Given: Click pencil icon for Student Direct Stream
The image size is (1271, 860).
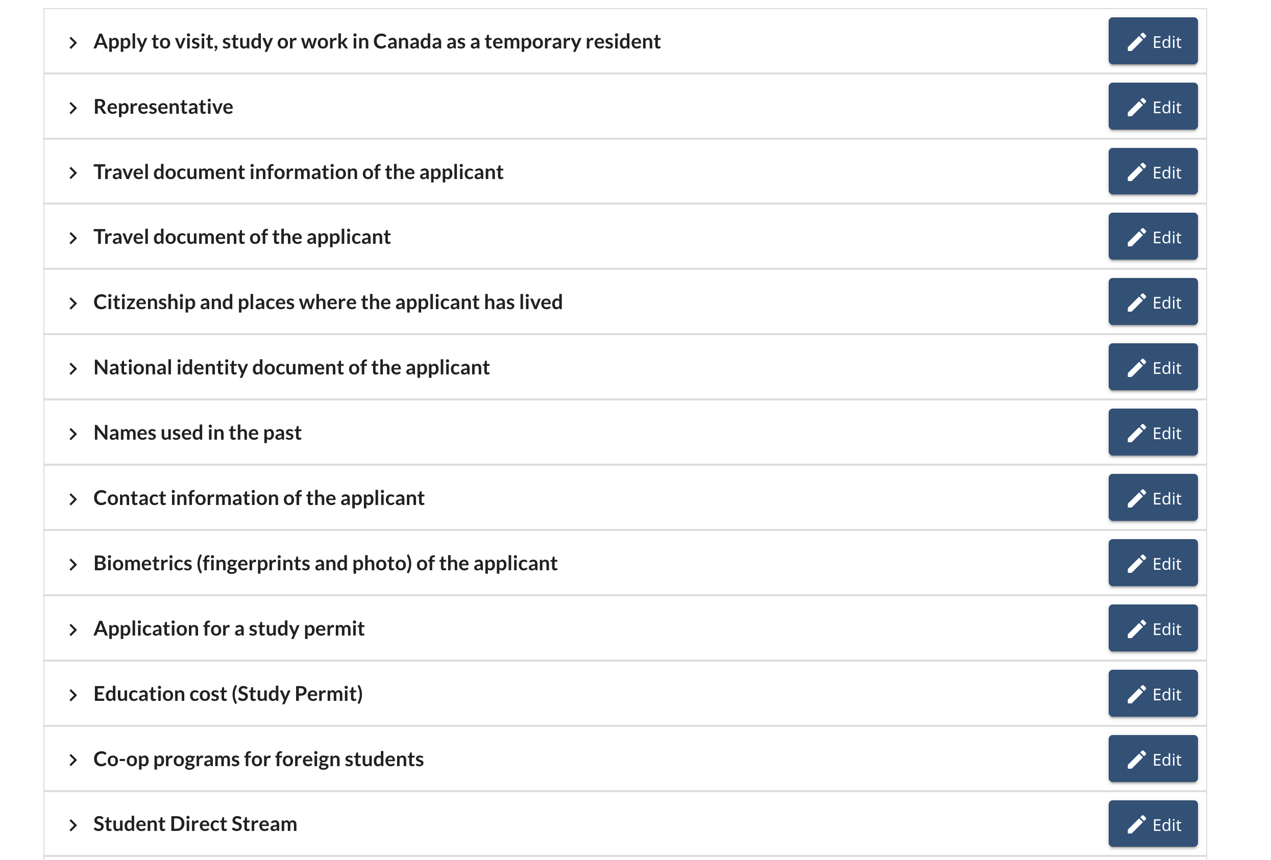Looking at the screenshot, I should click(1136, 824).
